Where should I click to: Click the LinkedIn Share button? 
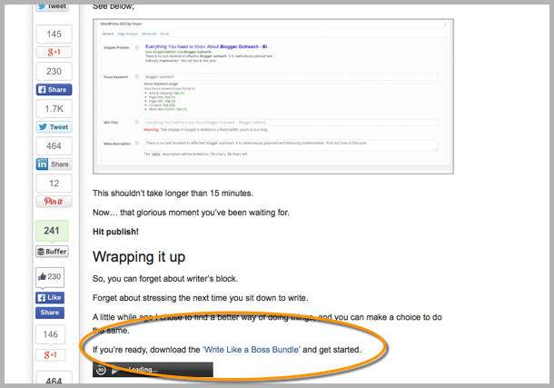coord(54,164)
